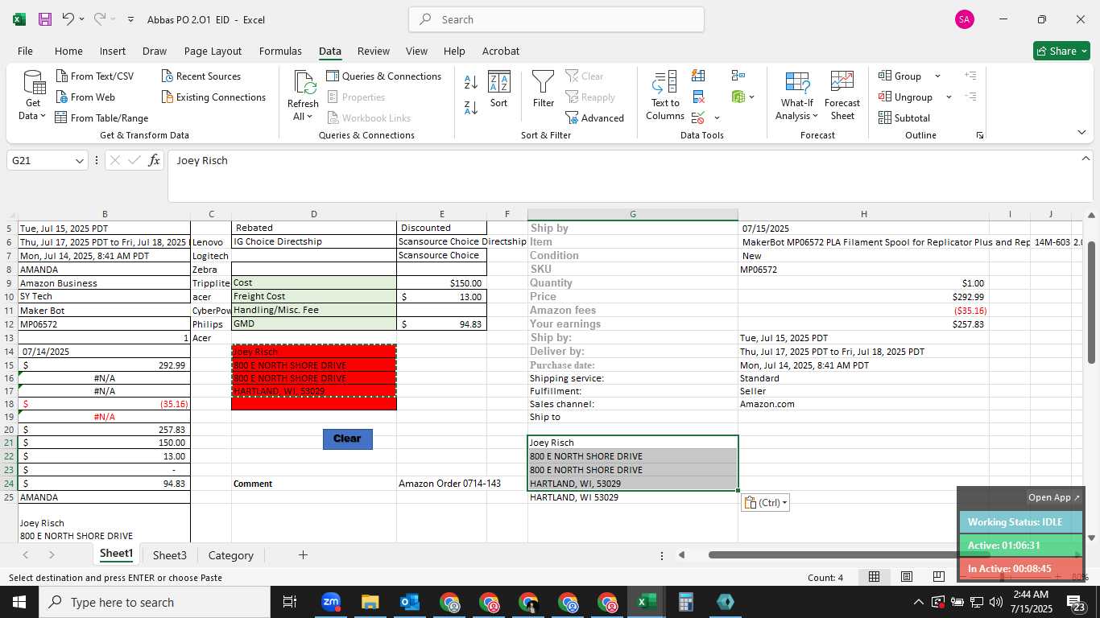Open Customize Quick Access Toolbar dropdown

[x=130, y=19]
